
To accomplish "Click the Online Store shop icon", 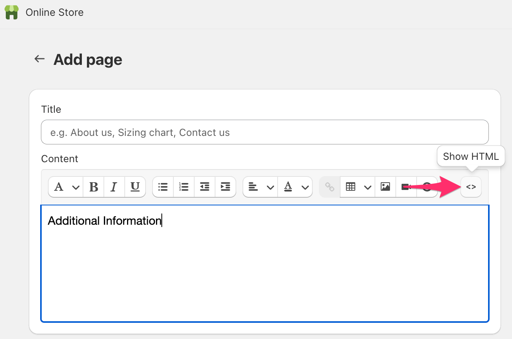I will 12,12.
